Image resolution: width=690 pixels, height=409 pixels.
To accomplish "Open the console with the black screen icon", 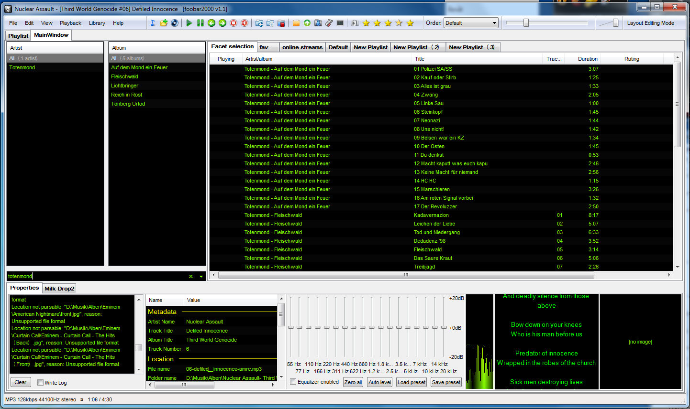I will [340, 23].
